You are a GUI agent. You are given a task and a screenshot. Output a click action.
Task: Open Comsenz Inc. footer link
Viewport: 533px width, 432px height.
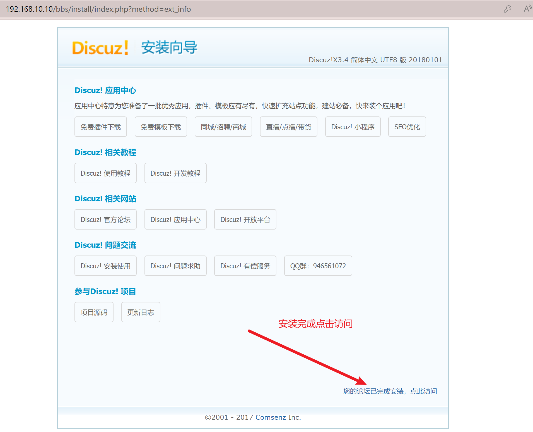(271, 417)
